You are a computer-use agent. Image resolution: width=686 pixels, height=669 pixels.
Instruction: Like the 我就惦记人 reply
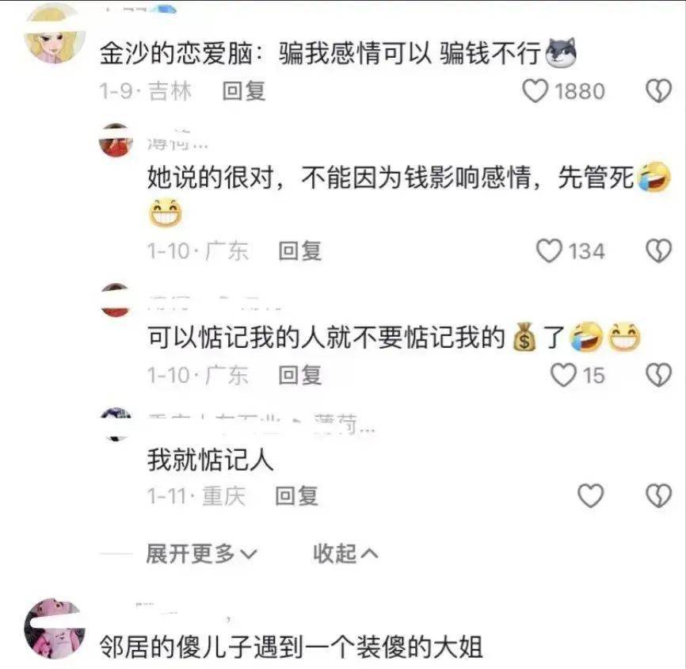(x=591, y=495)
